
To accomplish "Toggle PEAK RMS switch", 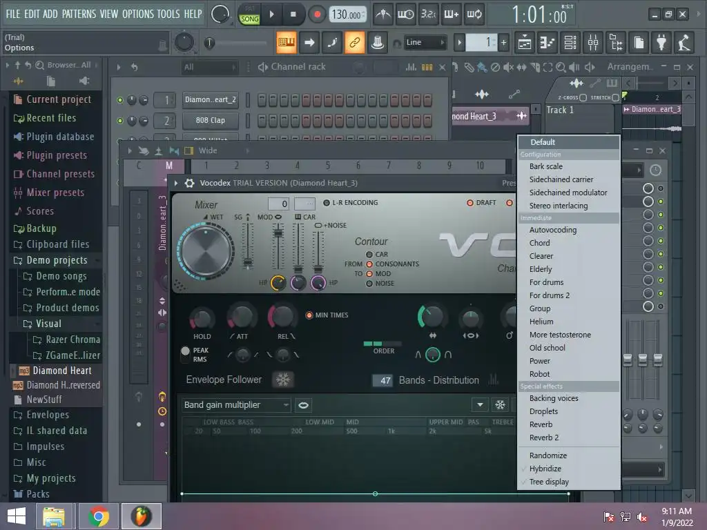I will 185,355.
